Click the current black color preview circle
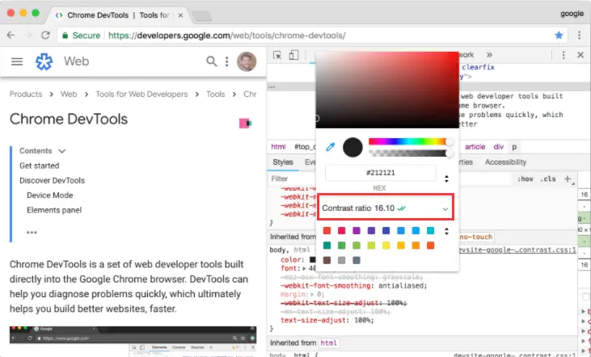The width and height of the screenshot is (591, 357). click(352, 147)
